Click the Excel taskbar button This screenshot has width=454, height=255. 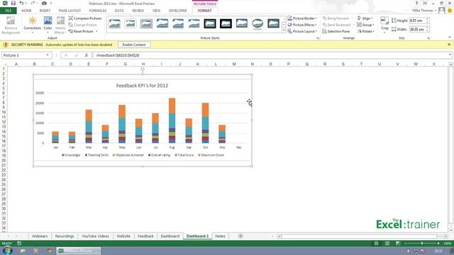click(x=79, y=251)
